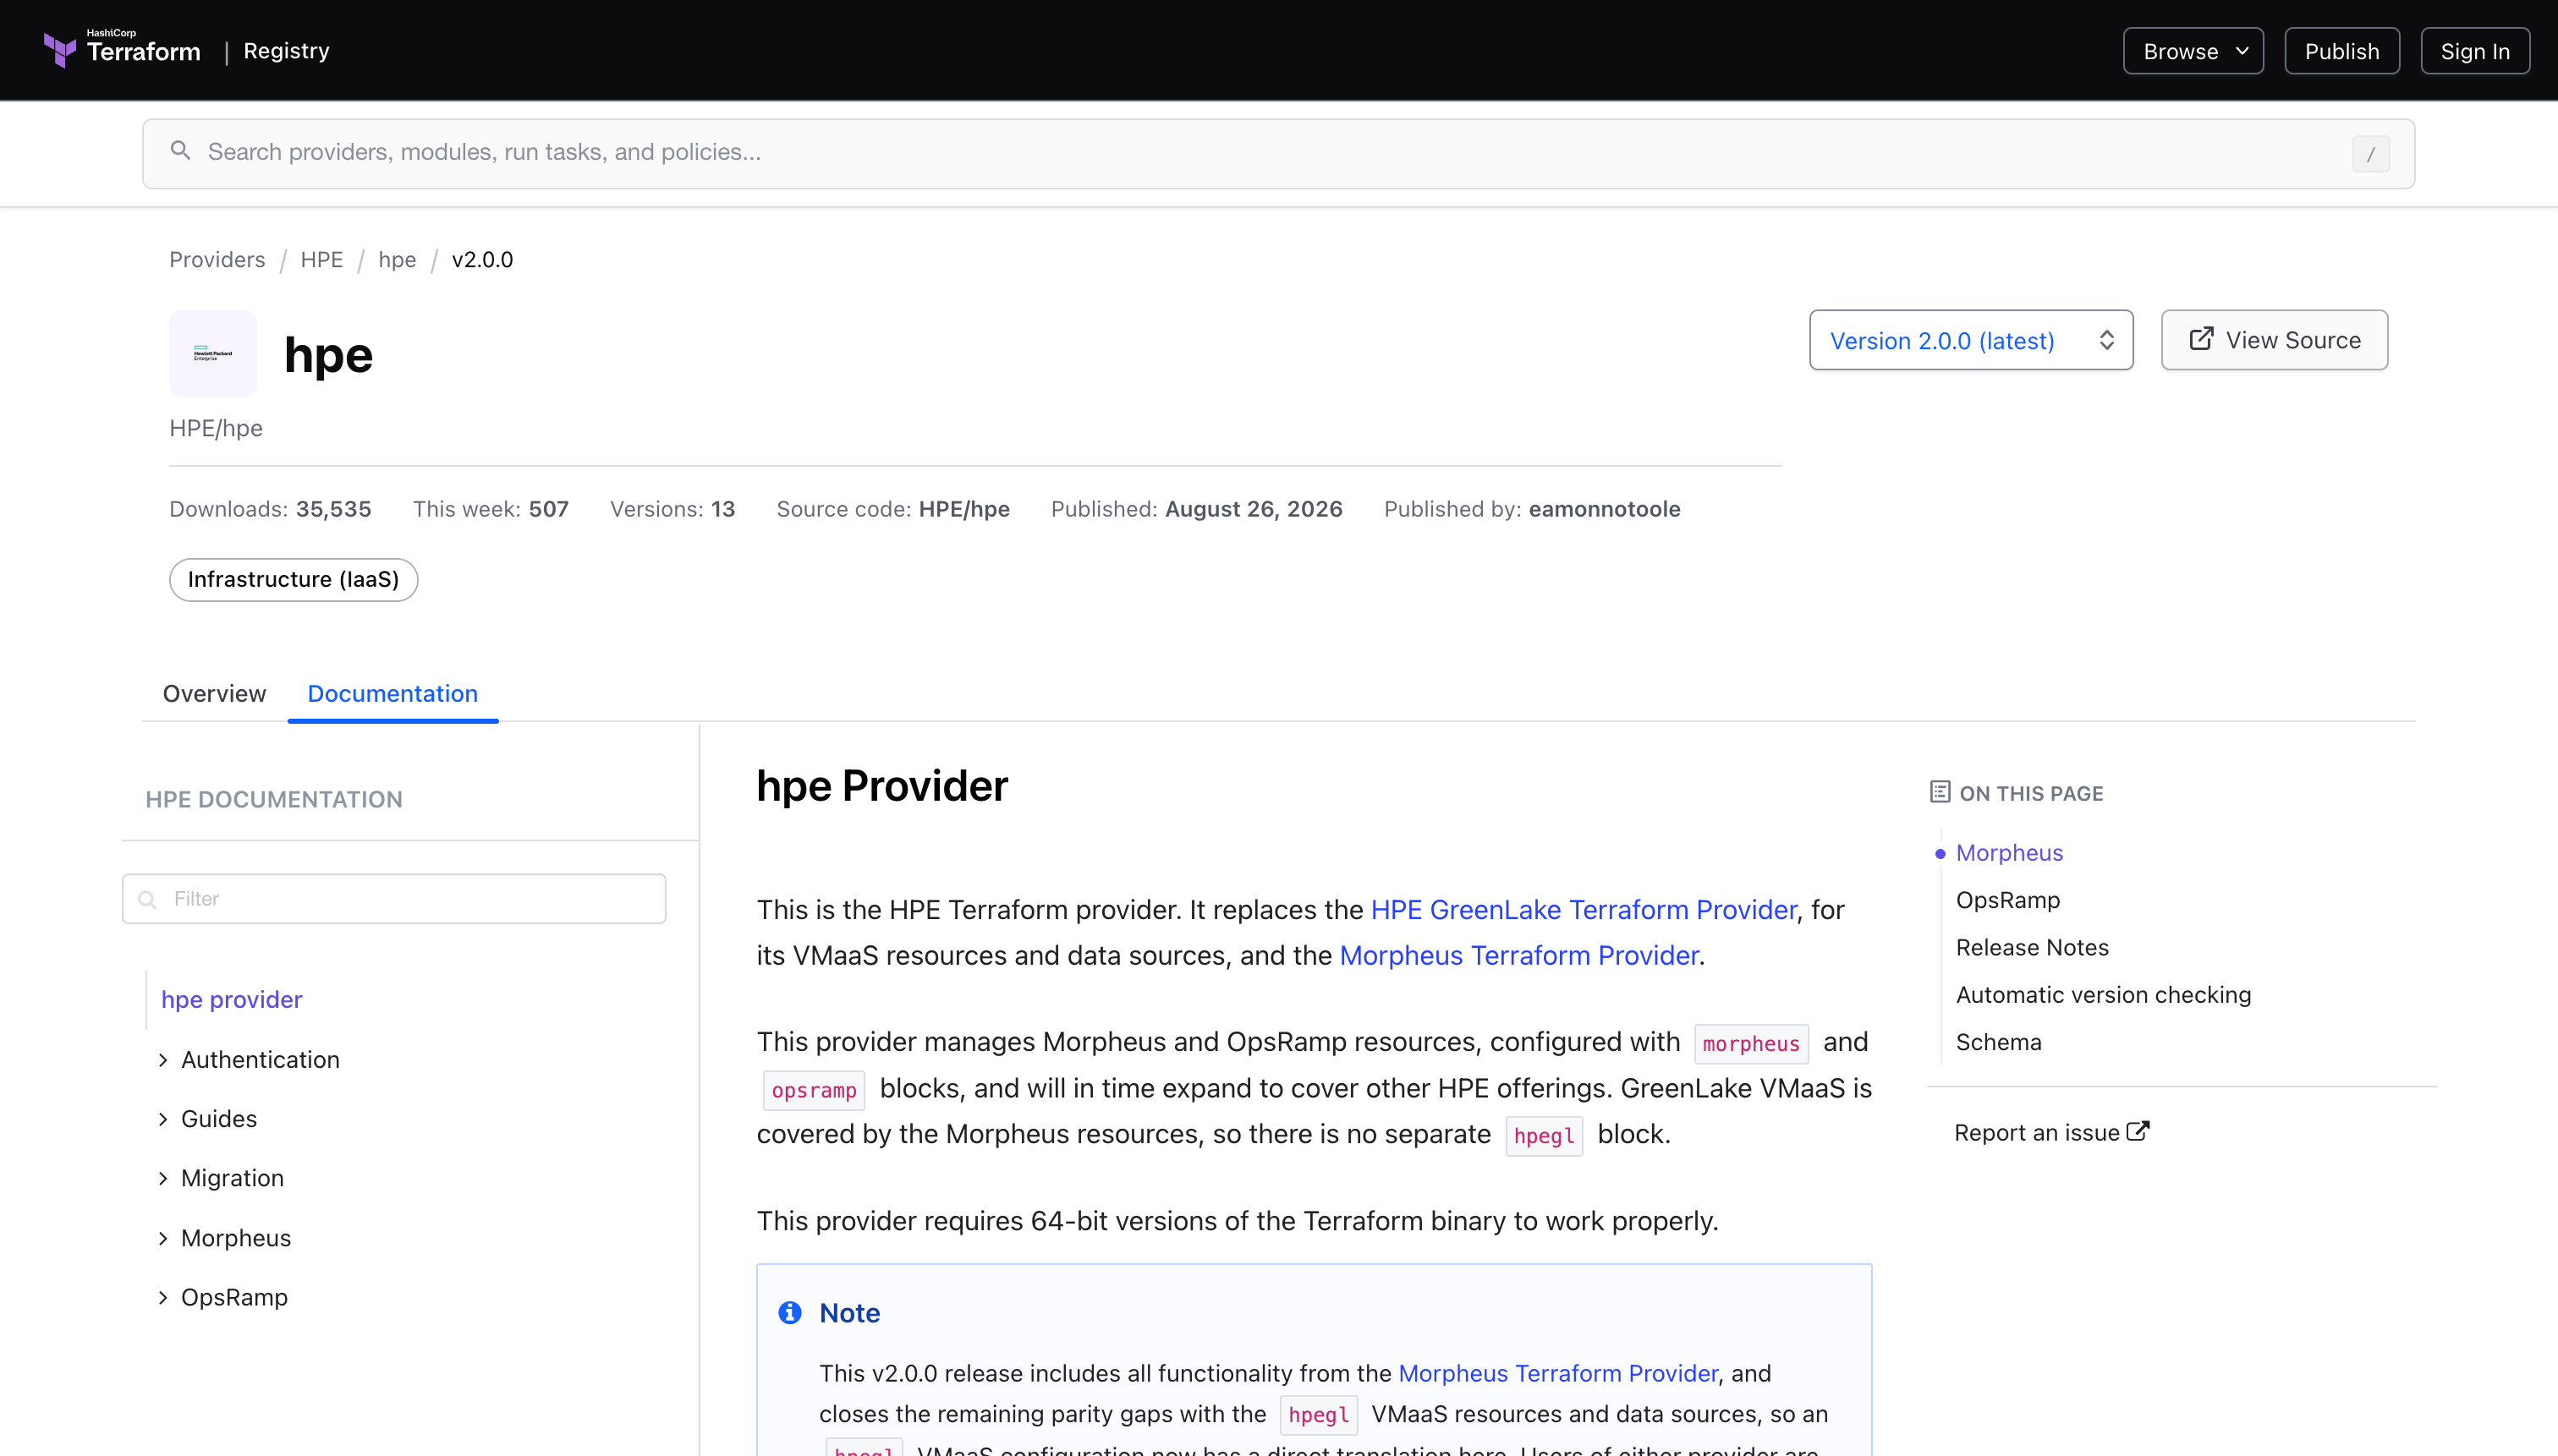Click the search magnifier icon in top bar

[180, 151]
